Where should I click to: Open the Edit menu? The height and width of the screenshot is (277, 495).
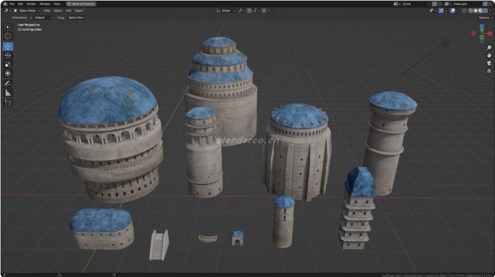[21, 4]
